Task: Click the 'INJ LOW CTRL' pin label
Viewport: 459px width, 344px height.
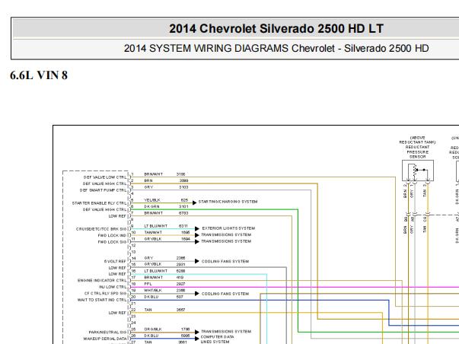Action: point(113,287)
